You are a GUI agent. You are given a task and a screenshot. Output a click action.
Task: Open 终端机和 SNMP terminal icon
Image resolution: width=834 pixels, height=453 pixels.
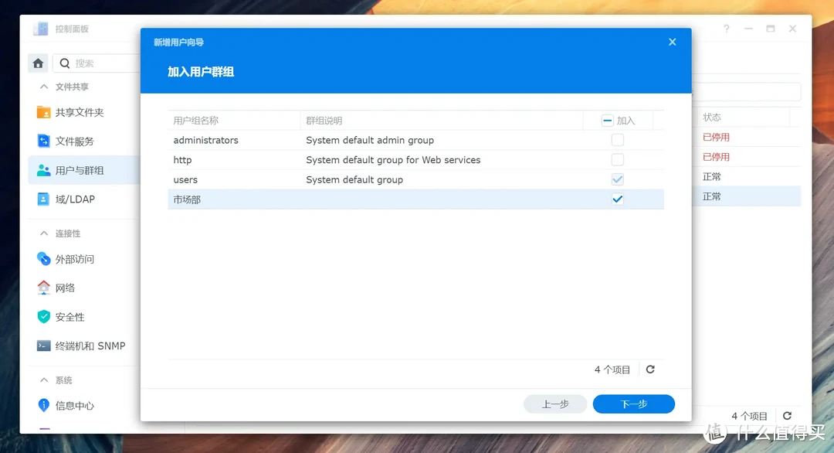(x=44, y=346)
